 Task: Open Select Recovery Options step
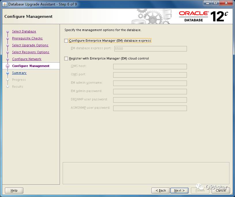[31, 52]
